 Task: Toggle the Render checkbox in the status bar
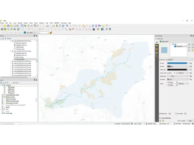click(x=177, y=124)
